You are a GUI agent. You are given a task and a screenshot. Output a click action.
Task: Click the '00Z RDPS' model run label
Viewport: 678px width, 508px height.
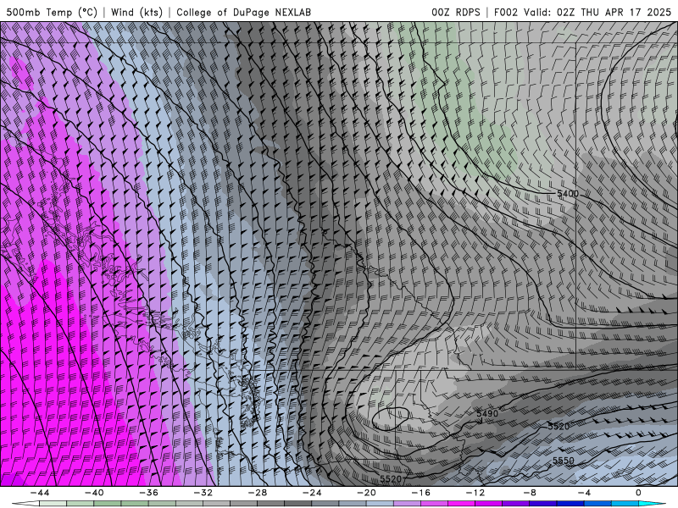[456, 12]
